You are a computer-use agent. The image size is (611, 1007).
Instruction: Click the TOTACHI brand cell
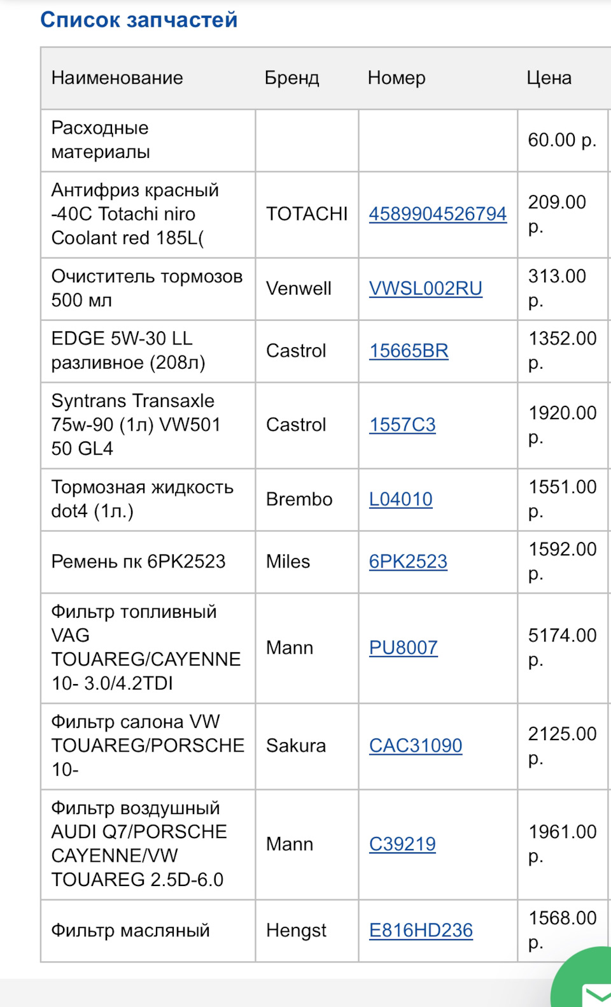pyautogui.click(x=306, y=214)
